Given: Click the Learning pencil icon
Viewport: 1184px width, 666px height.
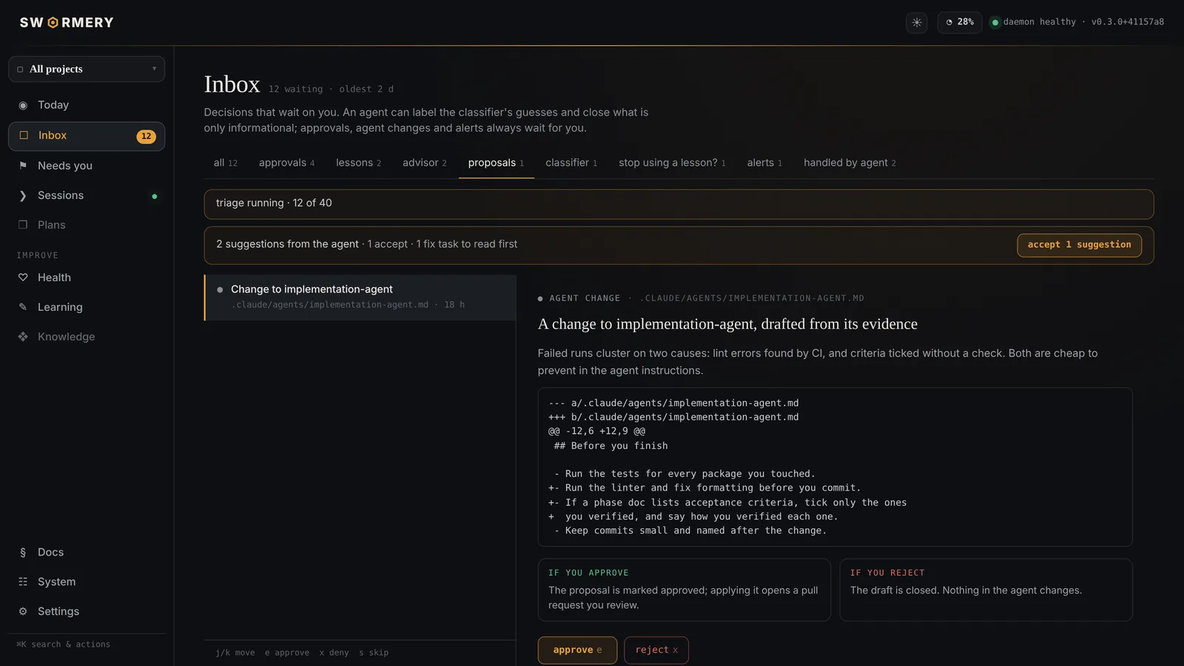Looking at the screenshot, I should pyautogui.click(x=23, y=307).
